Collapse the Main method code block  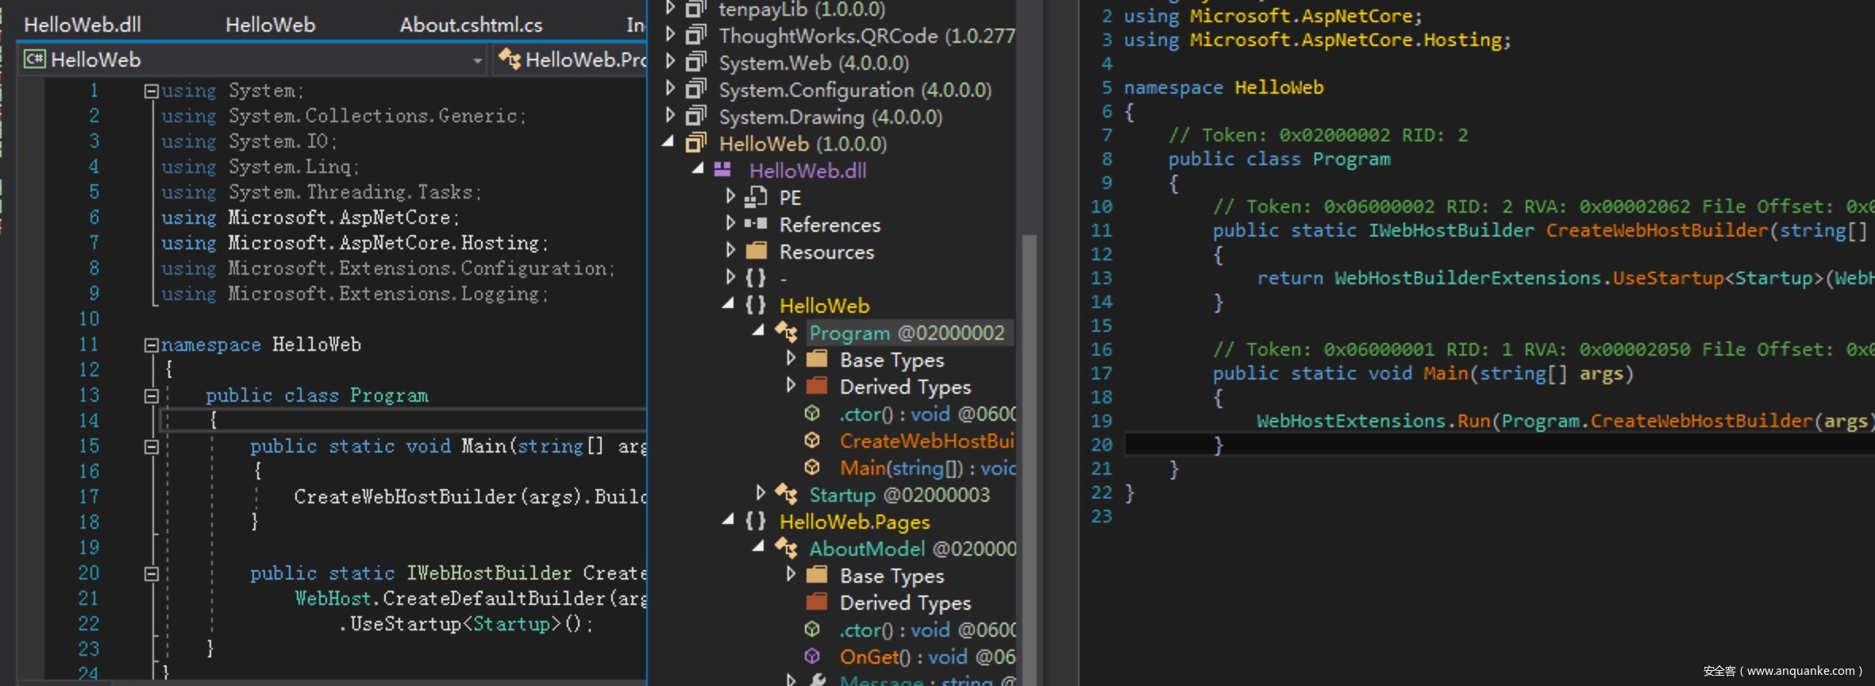[151, 447]
